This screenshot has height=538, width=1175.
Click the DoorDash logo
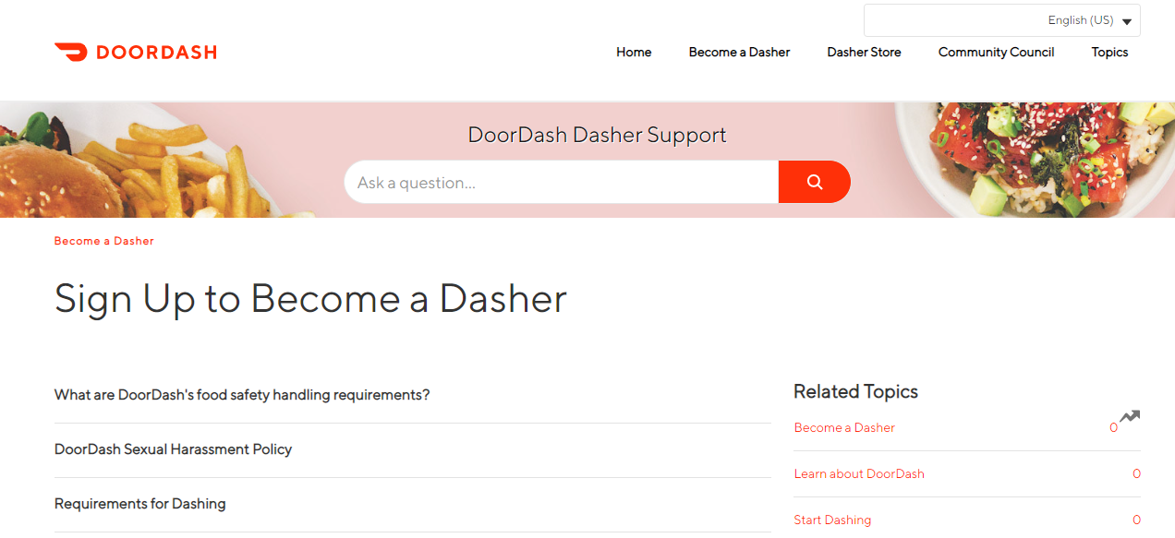click(135, 52)
